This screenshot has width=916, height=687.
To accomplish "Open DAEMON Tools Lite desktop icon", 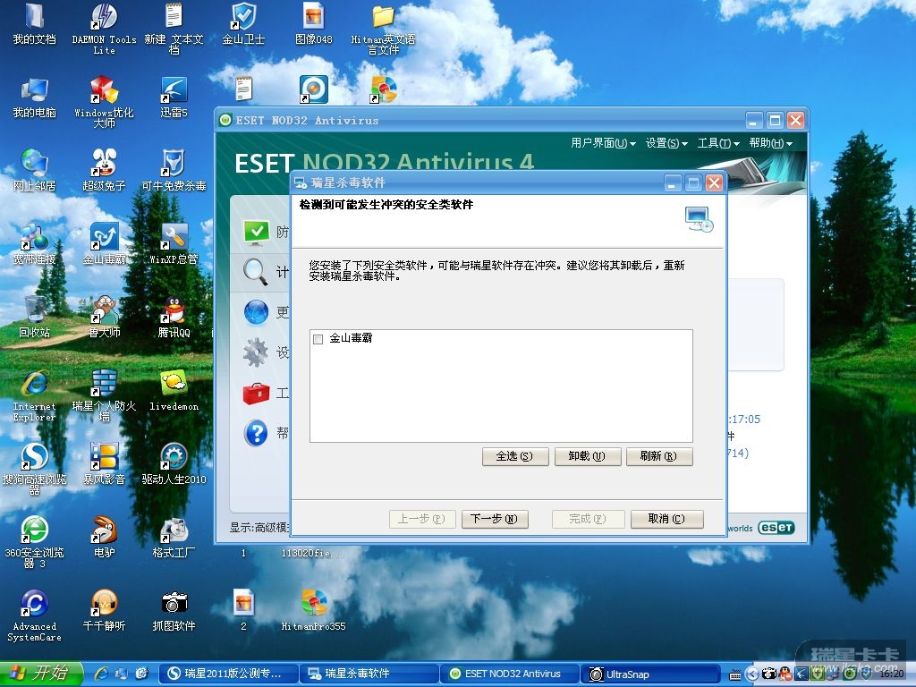I will click(104, 28).
